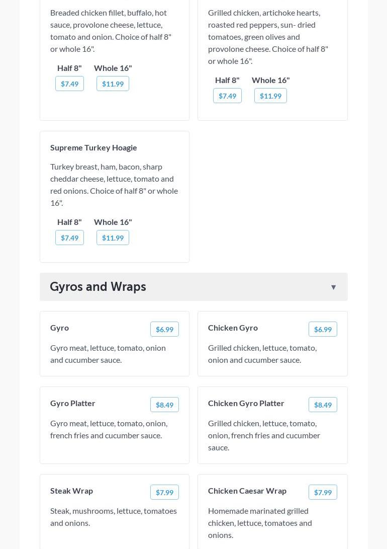Select Chicken Caesar Wrap $7.99 price
387x549 pixels.
[x=323, y=492]
